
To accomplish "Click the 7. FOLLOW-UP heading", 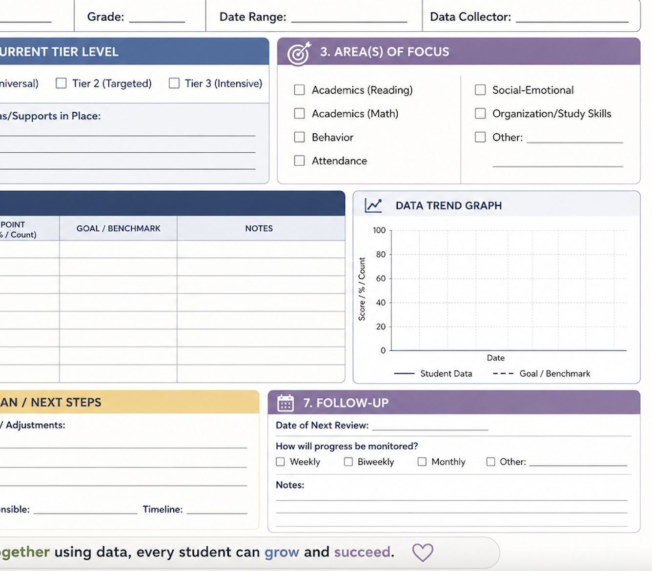I will (346, 403).
